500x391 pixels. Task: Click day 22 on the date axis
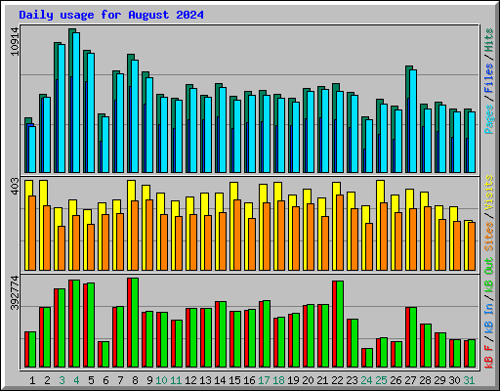click(x=337, y=380)
